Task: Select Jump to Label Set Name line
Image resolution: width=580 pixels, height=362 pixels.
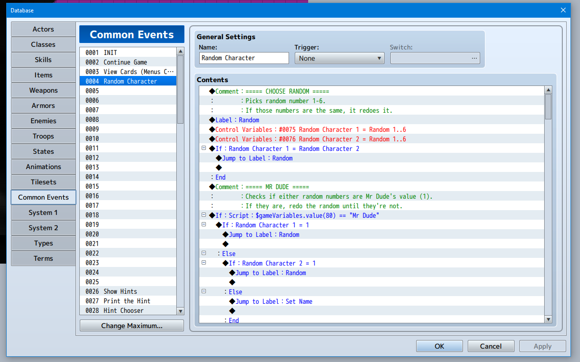Action: 372,301
